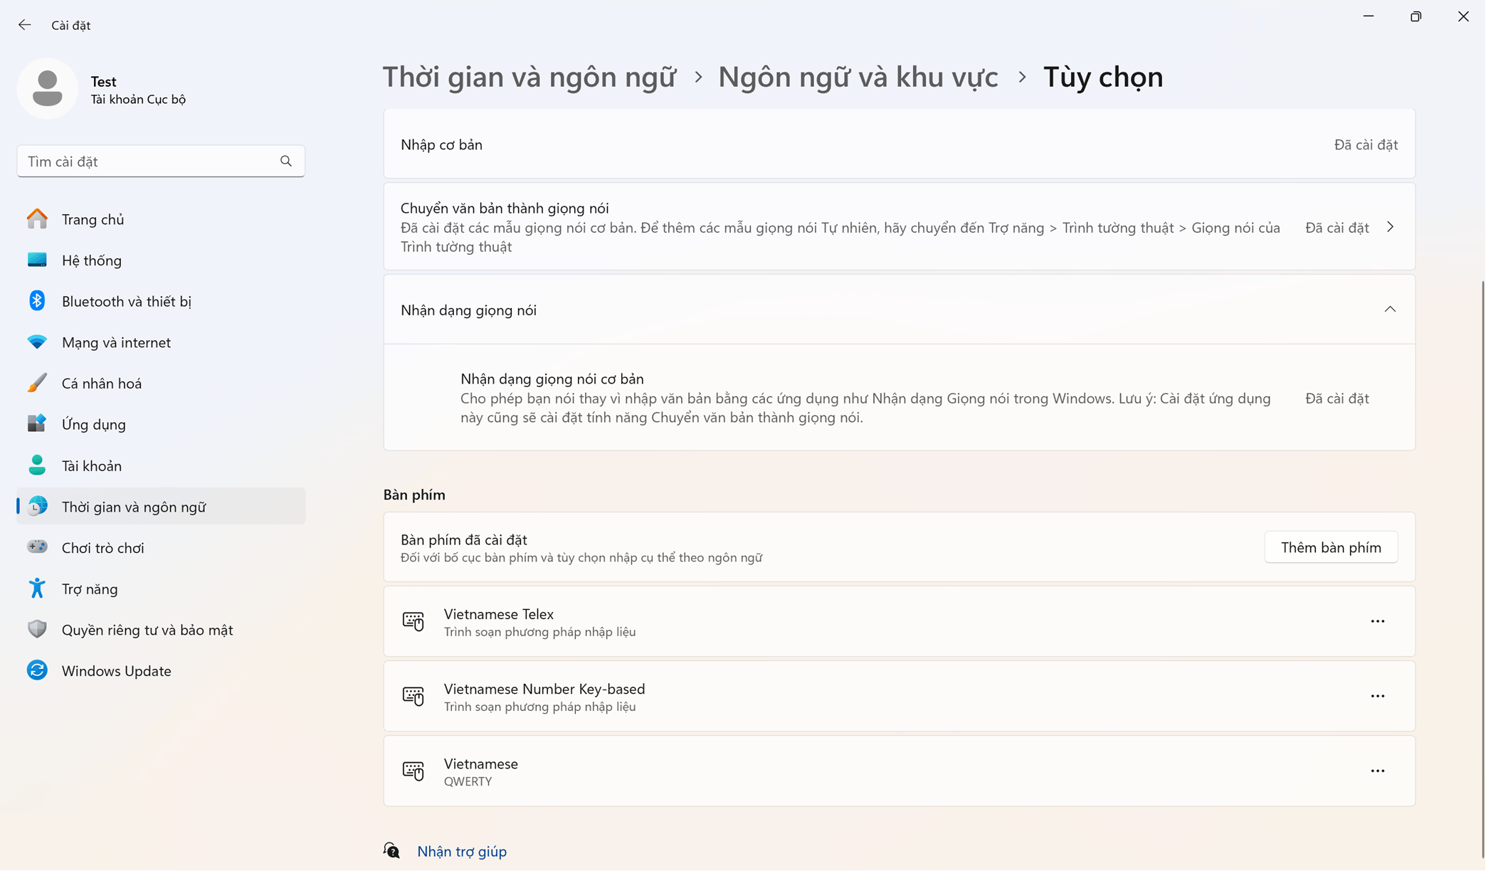This screenshot has width=1486, height=871.
Task: Click the search magnifier icon
Action: 286,162
